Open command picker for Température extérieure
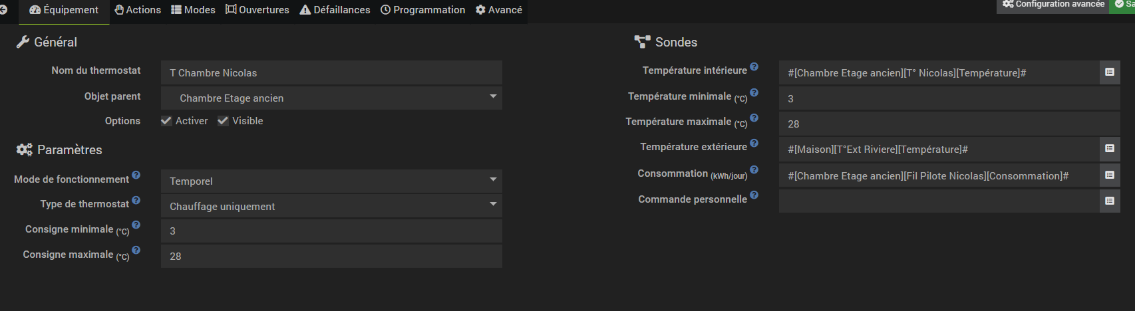The image size is (1135, 311). tap(1109, 149)
